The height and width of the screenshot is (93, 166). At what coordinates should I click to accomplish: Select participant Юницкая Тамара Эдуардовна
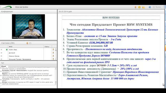[x=20, y=59]
